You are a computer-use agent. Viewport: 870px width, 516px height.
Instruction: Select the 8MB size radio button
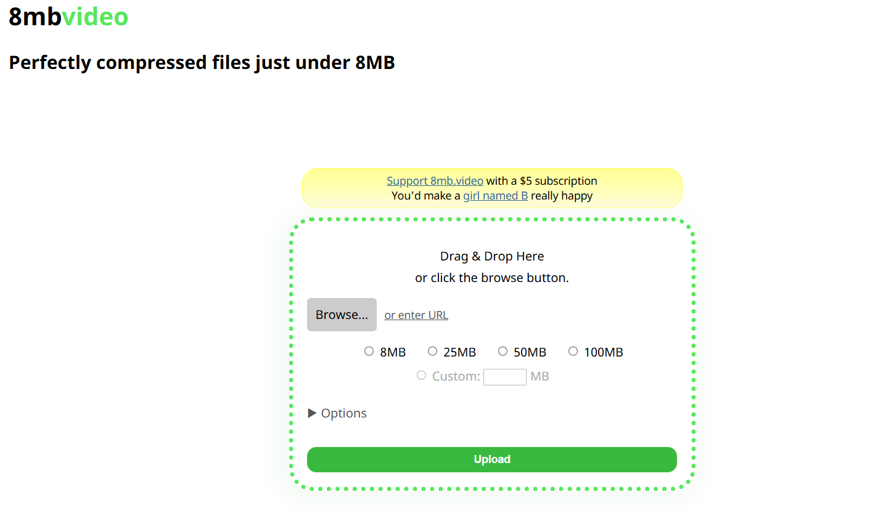pyautogui.click(x=369, y=351)
